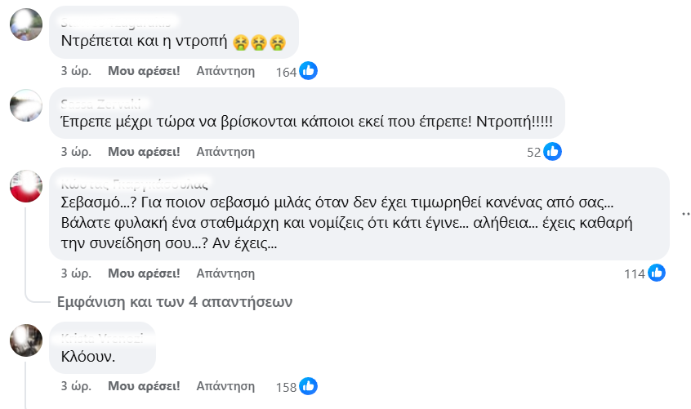Reply to Κώστας Γκαργκάσουλας comment via Απάντηση
The image size is (691, 409).
[x=225, y=273]
